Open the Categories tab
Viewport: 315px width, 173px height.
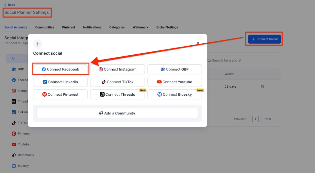pyautogui.click(x=117, y=27)
